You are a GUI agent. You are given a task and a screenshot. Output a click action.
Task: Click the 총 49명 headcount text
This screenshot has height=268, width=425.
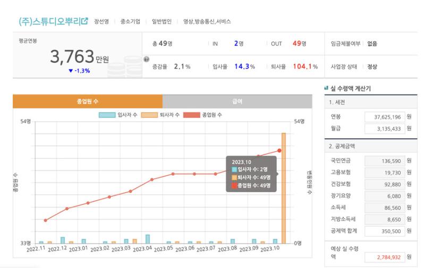pos(163,44)
